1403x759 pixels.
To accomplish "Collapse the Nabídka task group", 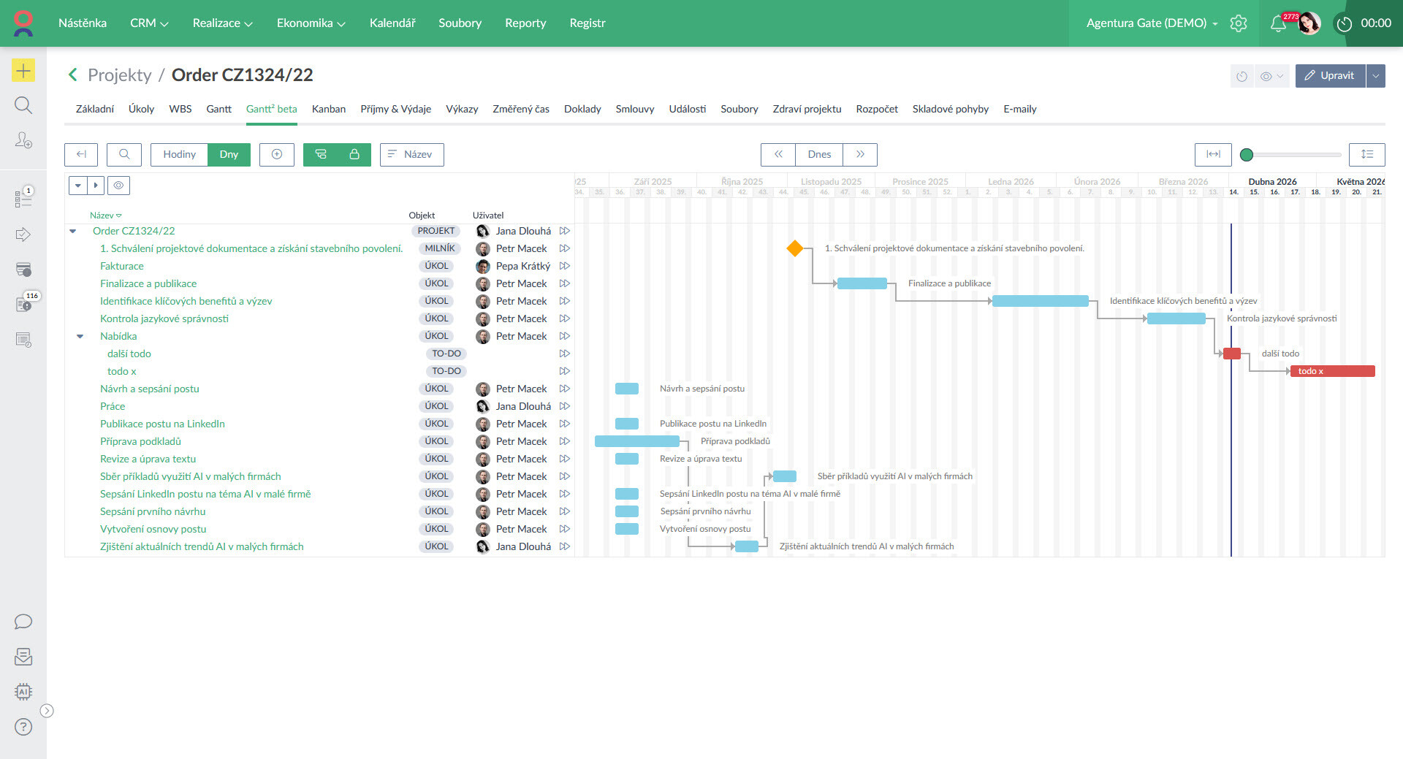I will click(80, 336).
